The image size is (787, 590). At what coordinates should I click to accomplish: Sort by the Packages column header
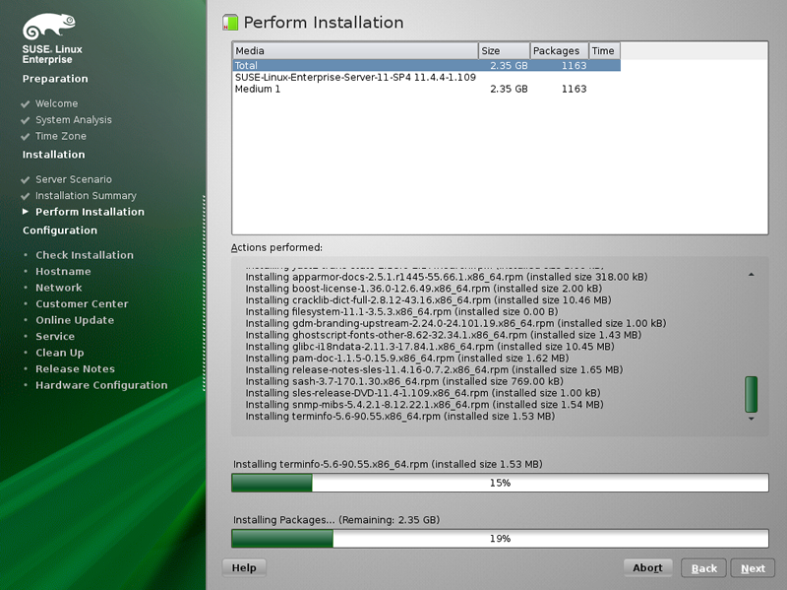pyautogui.click(x=559, y=51)
